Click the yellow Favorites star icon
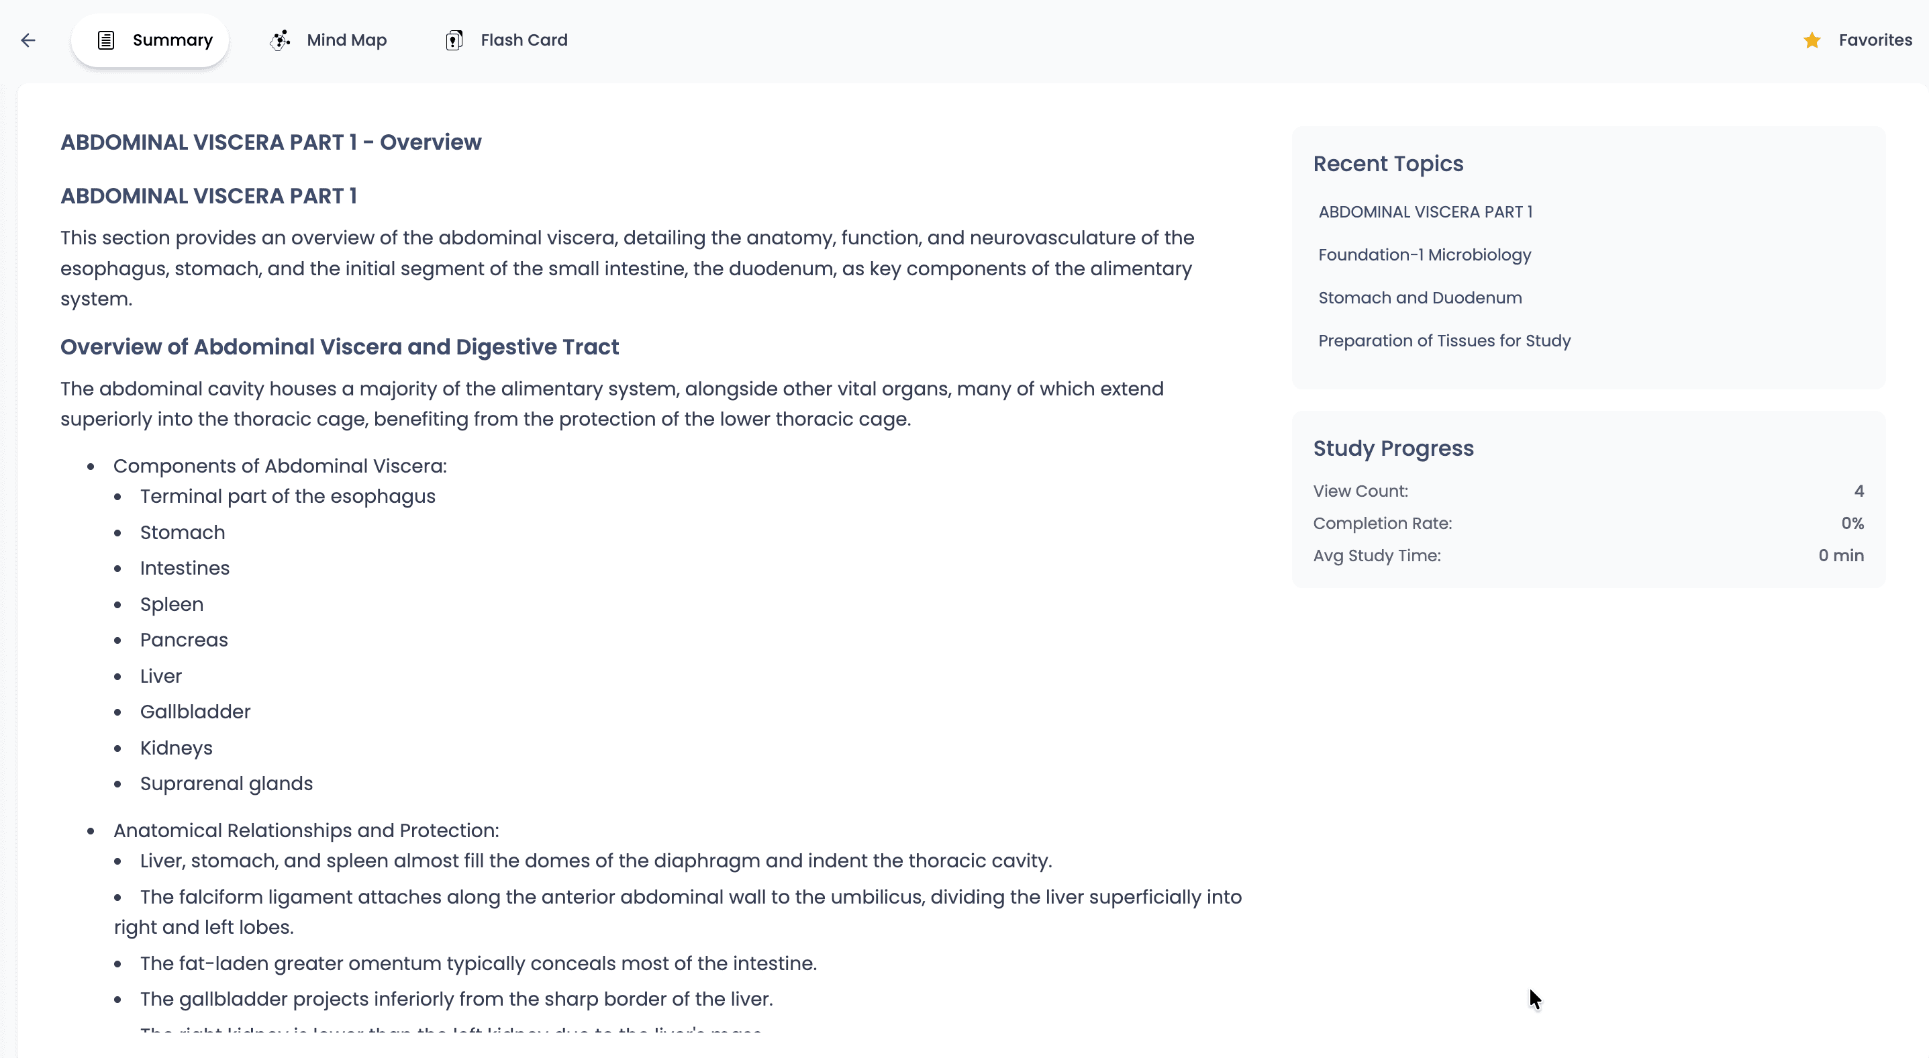This screenshot has width=1929, height=1058. coord(1812,40)
